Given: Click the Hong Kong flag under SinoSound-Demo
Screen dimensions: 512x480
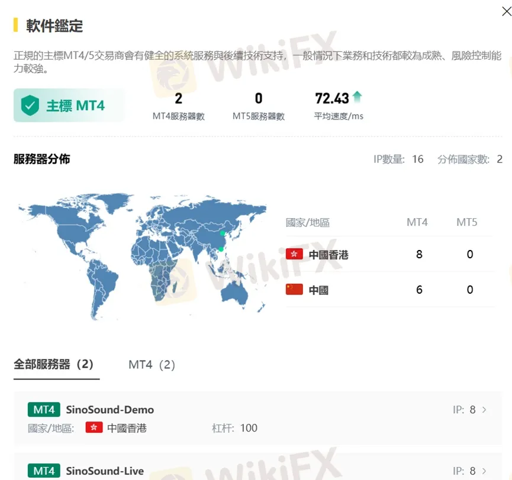Looking at the screenshot, I should tap(94, 427).
